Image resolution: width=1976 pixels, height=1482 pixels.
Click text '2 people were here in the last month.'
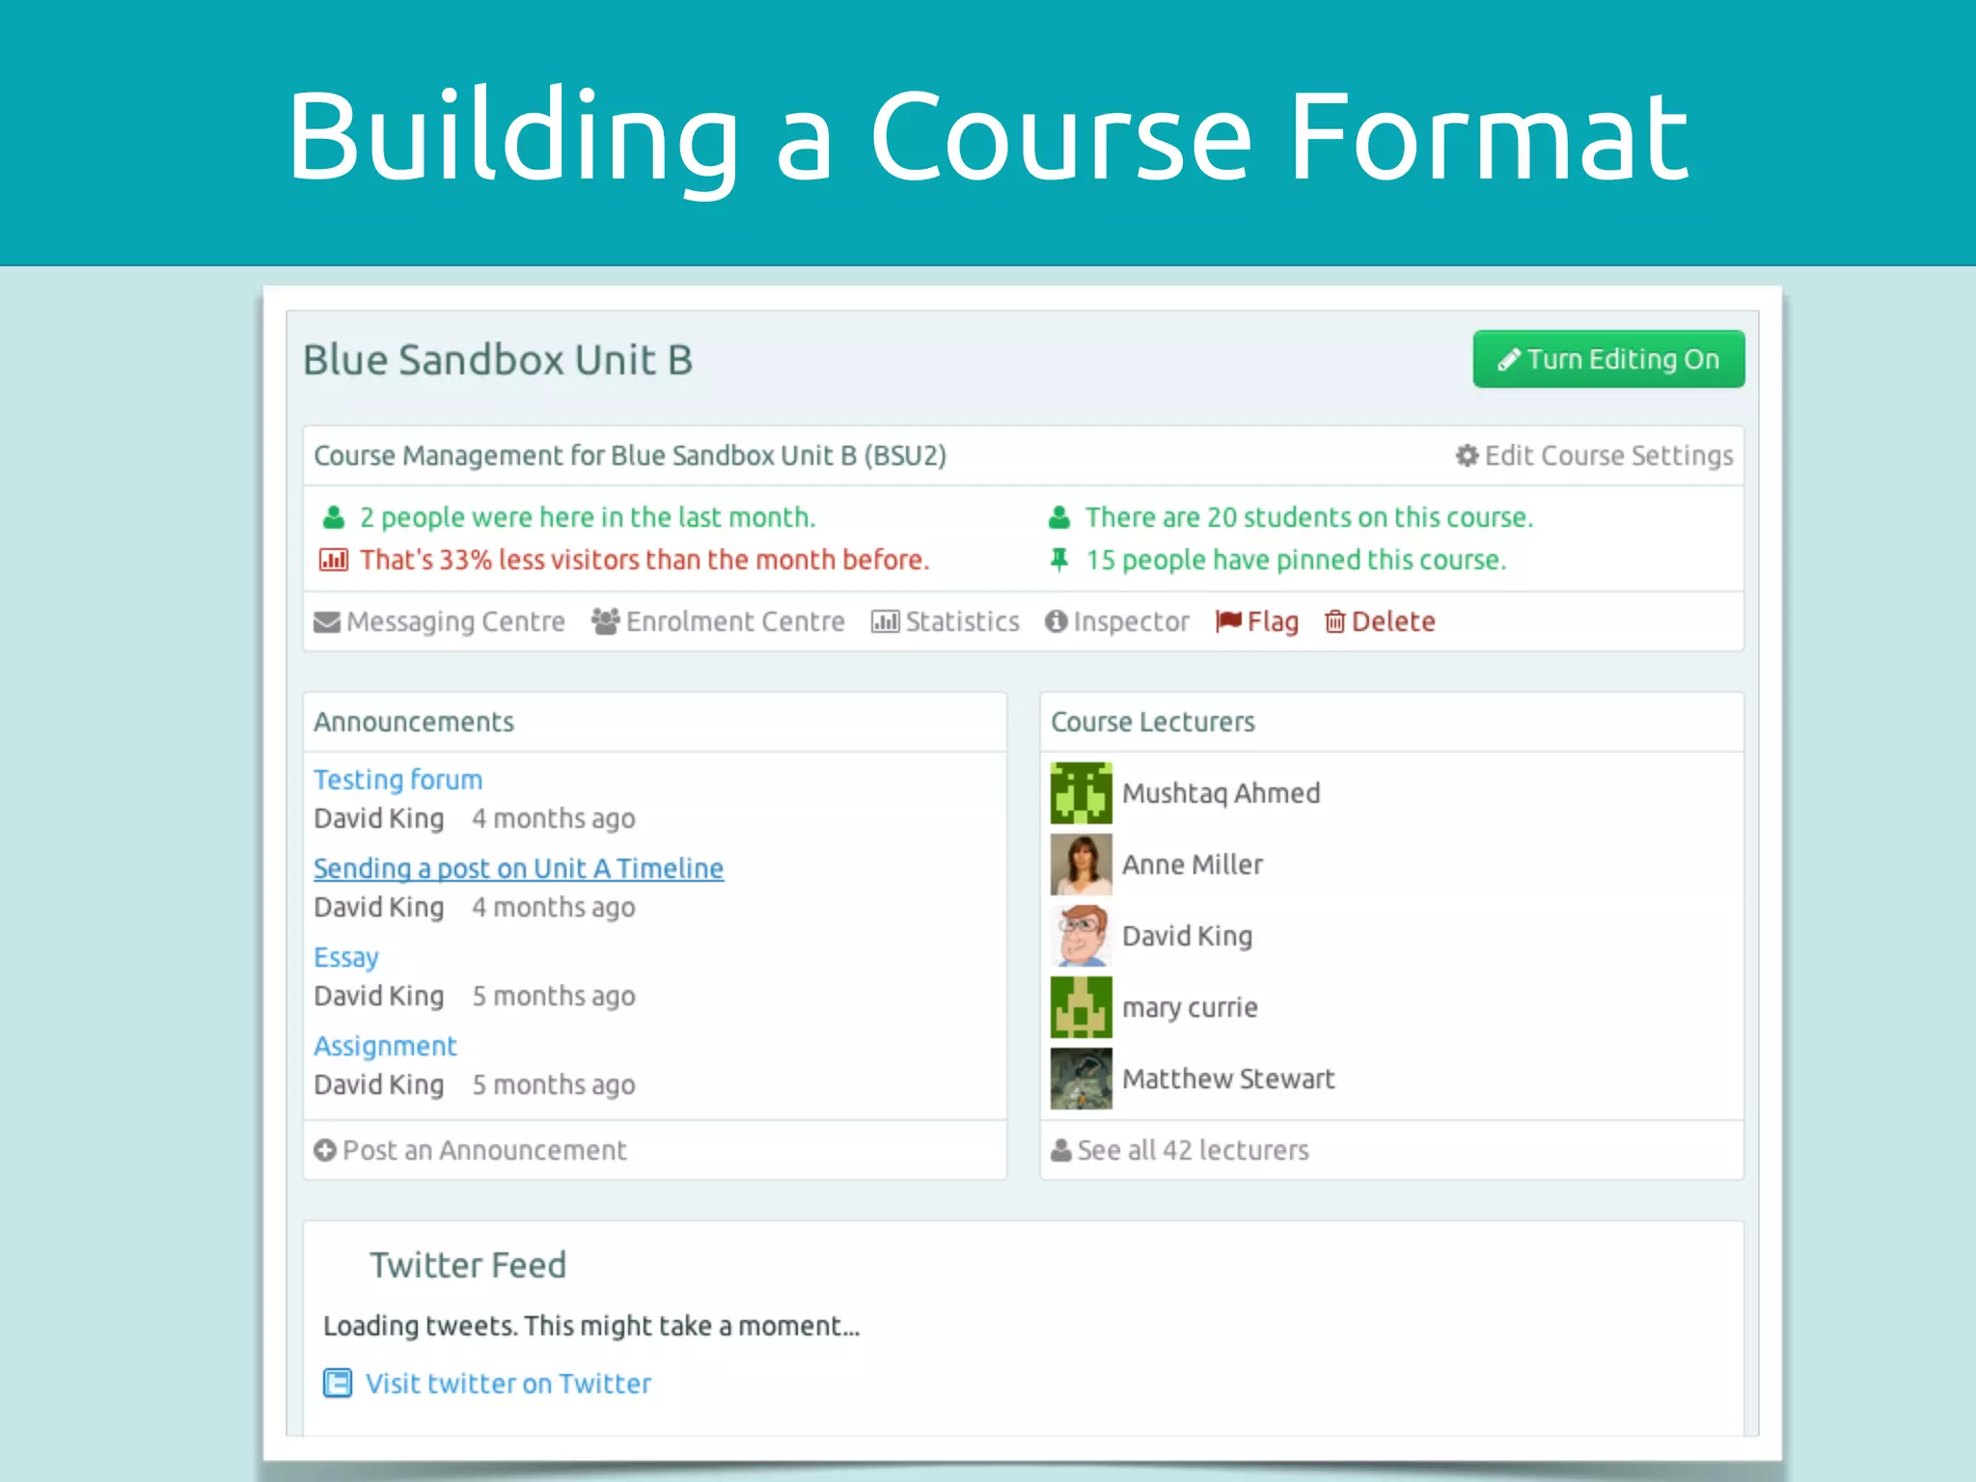pos(588,518)
